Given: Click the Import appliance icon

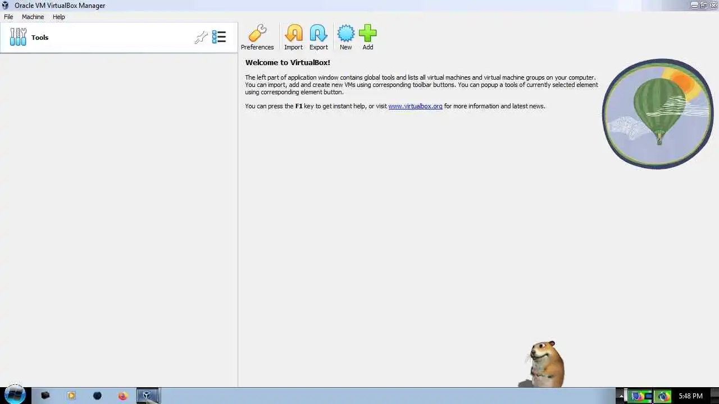Looking at the screenshot, I should (293, 38).
